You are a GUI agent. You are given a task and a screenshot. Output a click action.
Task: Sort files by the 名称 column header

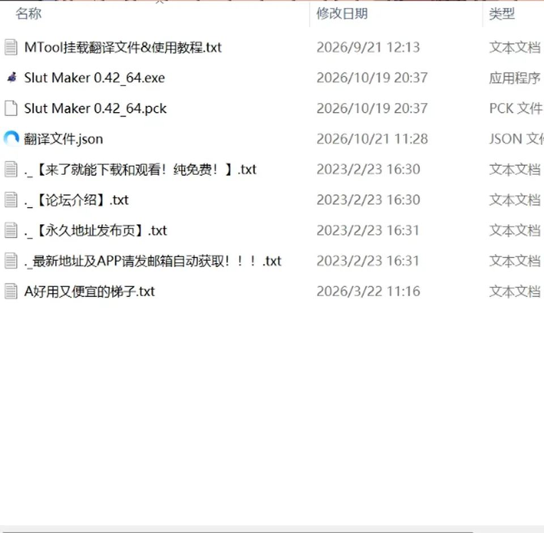tap(28, 14)
